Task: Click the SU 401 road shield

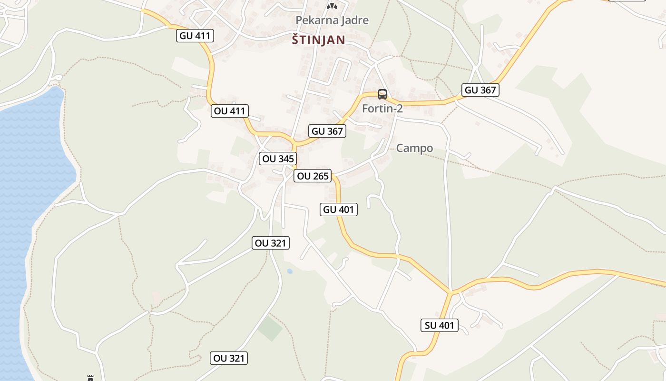Action: coord(440,326)
